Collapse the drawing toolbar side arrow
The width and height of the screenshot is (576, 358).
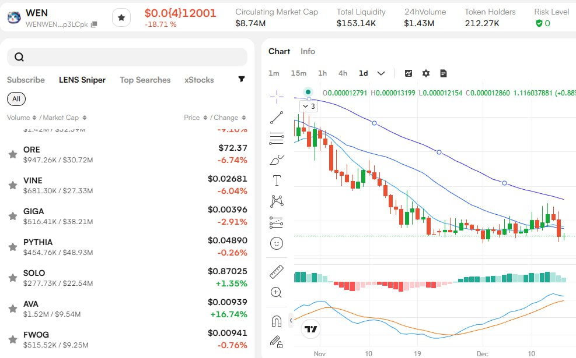click(x=291, y=321)
